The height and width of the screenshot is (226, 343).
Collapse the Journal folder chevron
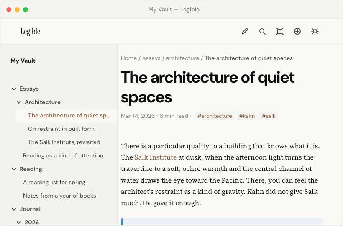tap(14, 209)
